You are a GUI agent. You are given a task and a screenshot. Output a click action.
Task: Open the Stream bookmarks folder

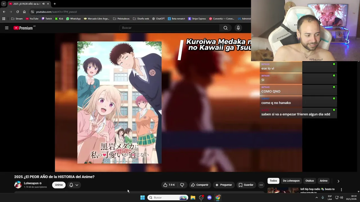click(17, 19)
